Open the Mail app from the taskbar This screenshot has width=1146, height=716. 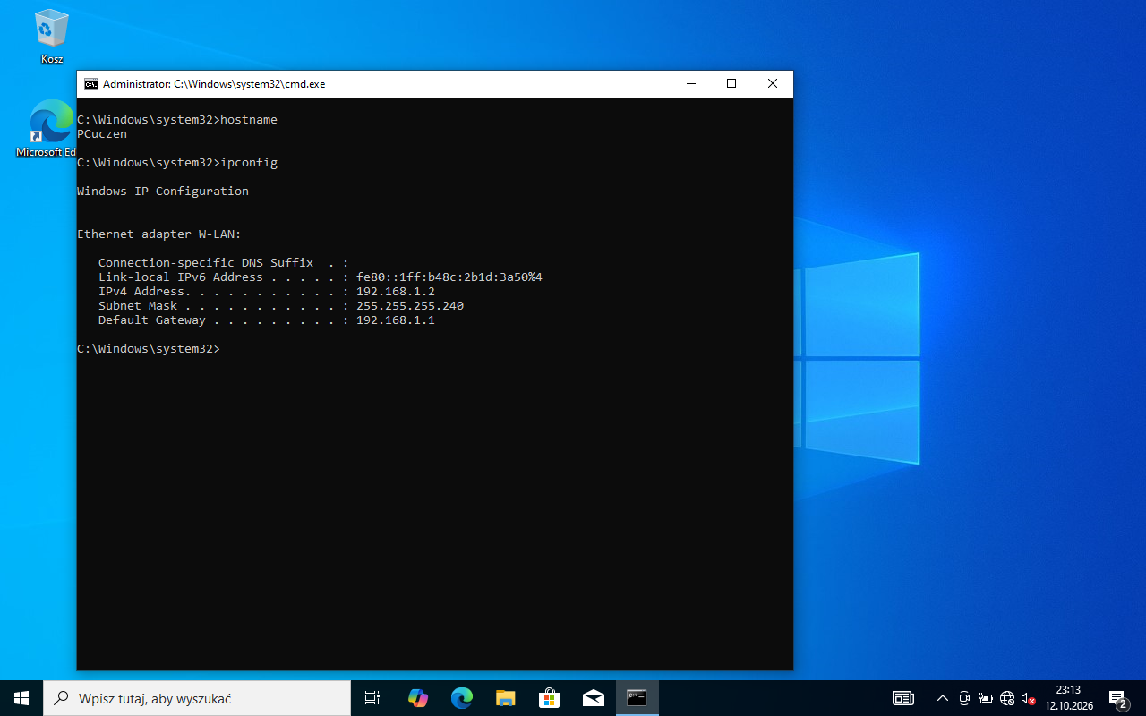coord(593,698)
